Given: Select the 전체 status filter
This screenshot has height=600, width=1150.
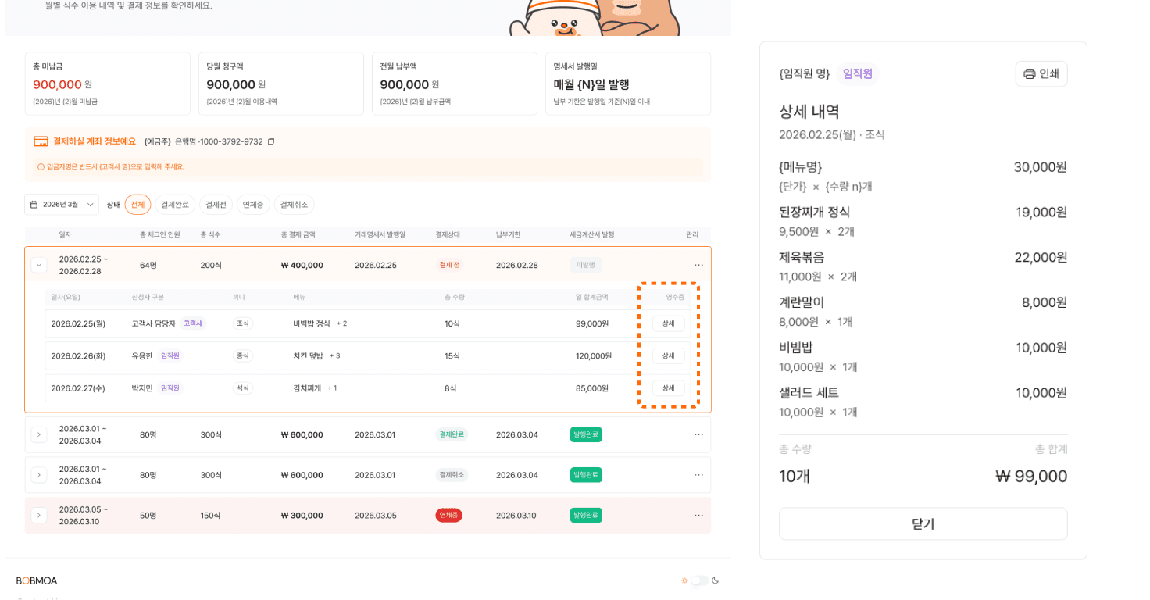Looking at the screenshot, I should tap(137, 205).
